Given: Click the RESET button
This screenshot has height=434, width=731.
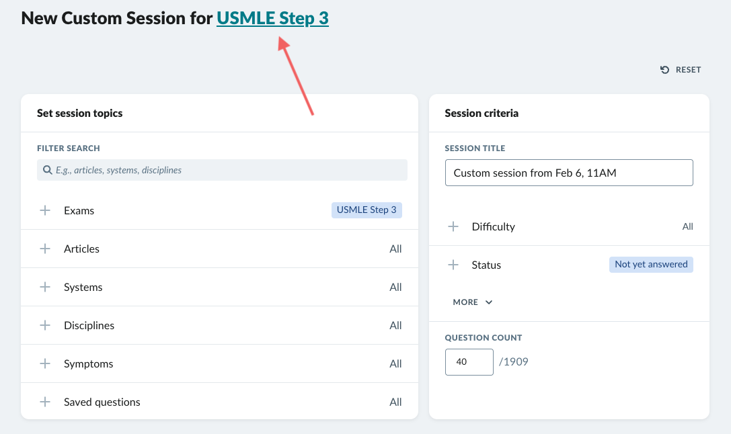Looking at the screenshot, I should 681,70.
